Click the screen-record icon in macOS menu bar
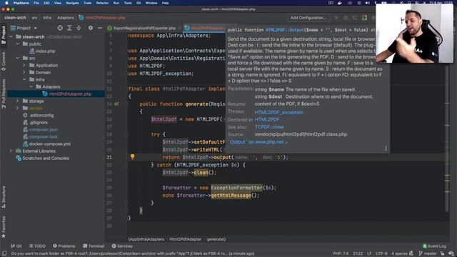The width and height of the screenshot is (457, 257). click(x=331, y=3)
